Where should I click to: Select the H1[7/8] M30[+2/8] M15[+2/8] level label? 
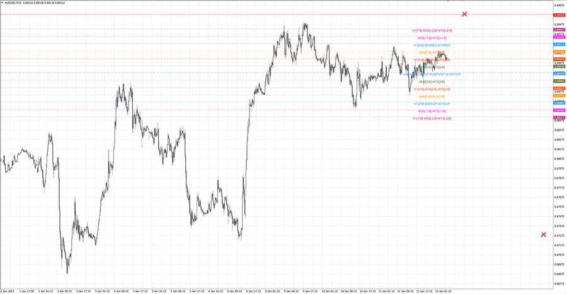[432, 31]
